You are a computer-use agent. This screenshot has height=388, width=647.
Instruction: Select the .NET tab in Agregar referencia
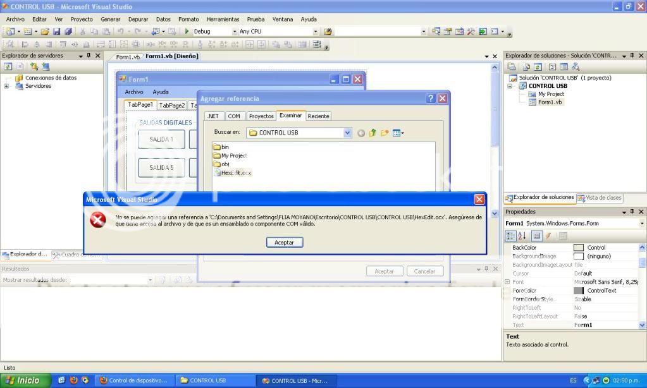coord(213,116)
